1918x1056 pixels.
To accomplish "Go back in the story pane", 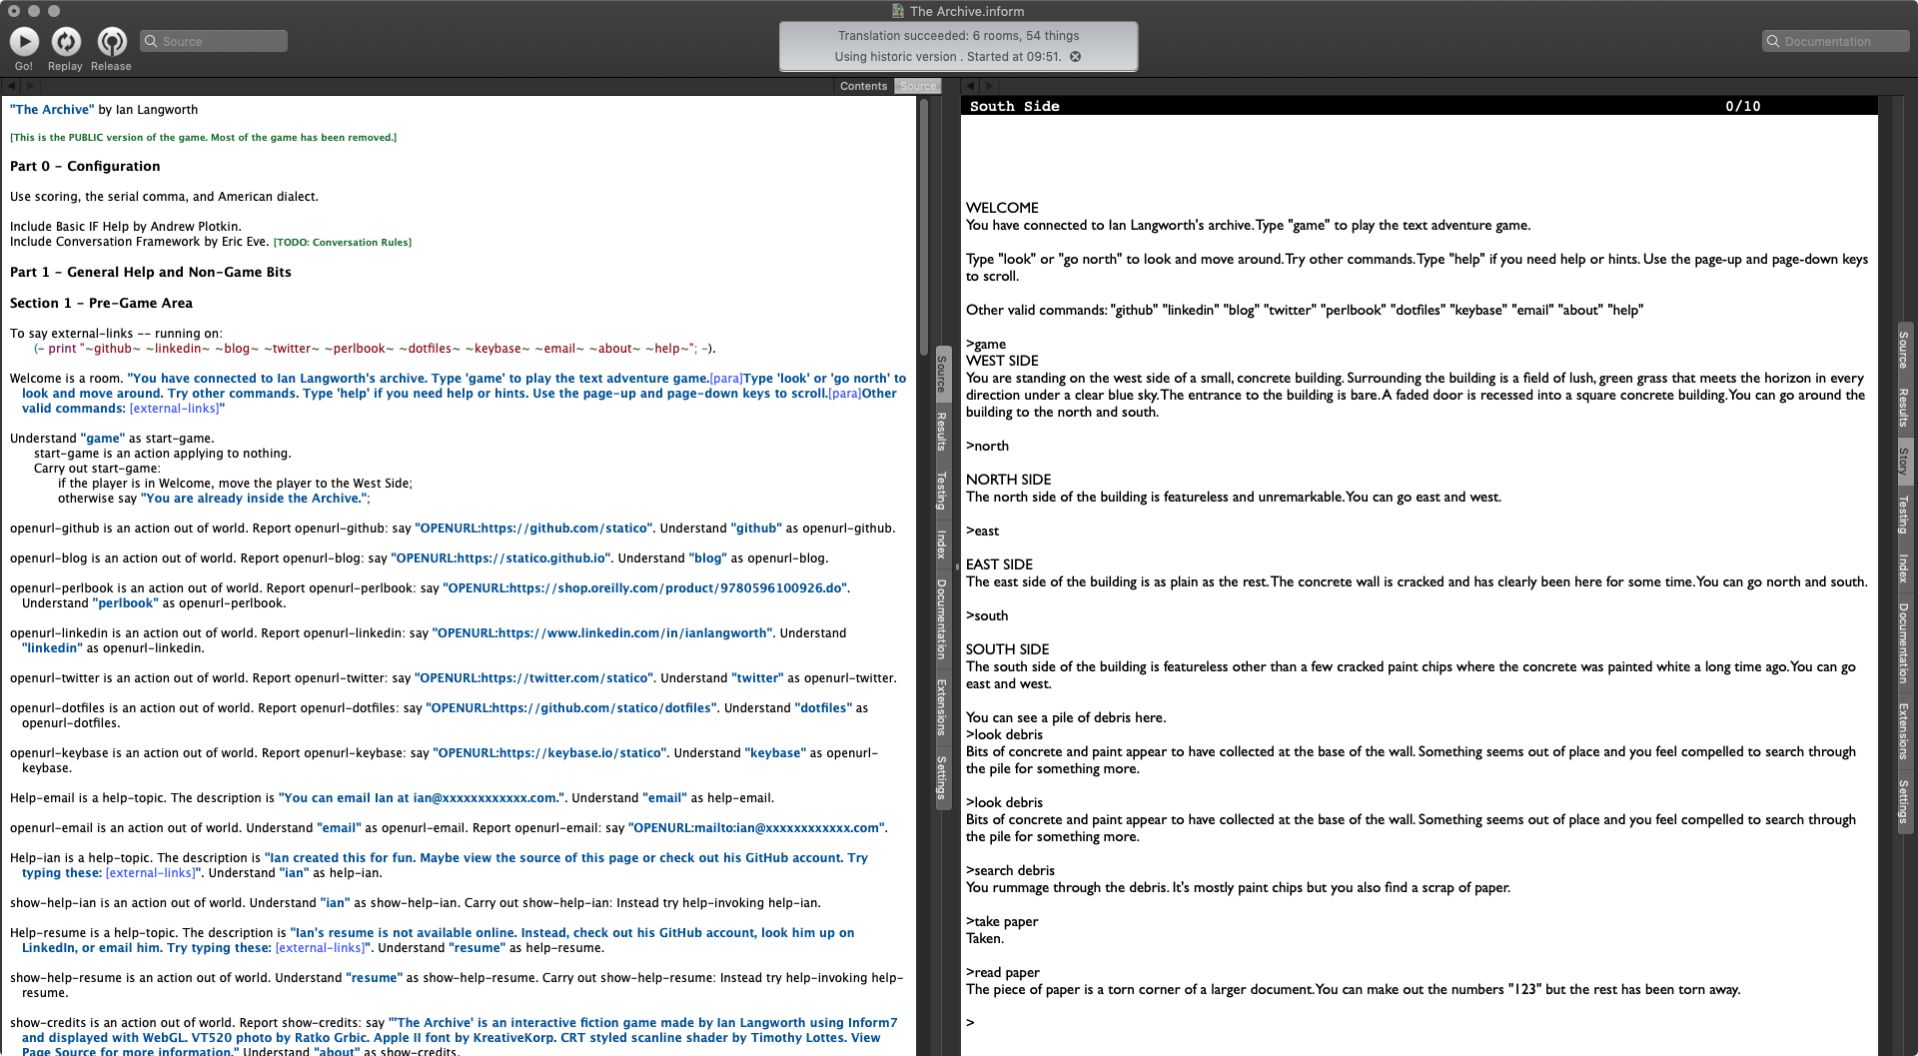I will pos(971,86).
